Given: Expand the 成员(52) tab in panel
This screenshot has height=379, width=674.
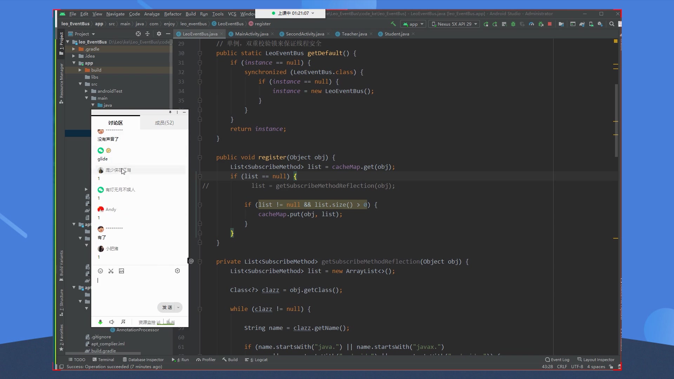Looking at the screenshot, I should (x=164, y=122).
